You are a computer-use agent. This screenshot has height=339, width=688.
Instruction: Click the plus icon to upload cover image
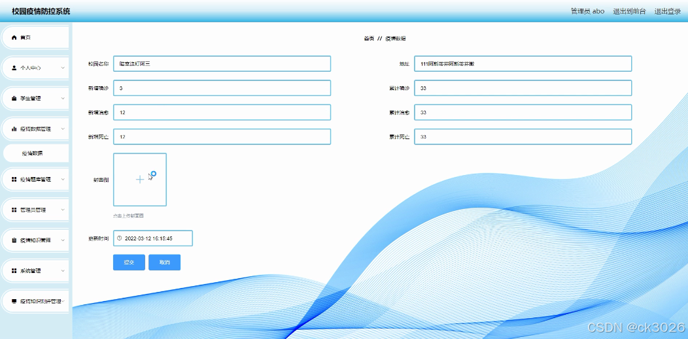pyautogui.click(x=139, y=180)
